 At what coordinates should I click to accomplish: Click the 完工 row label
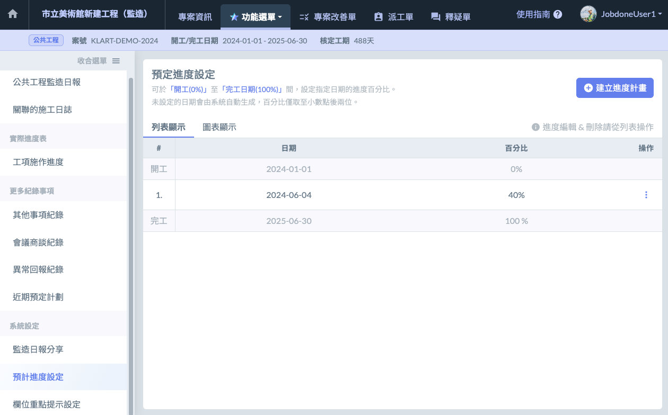click(159, 221)
